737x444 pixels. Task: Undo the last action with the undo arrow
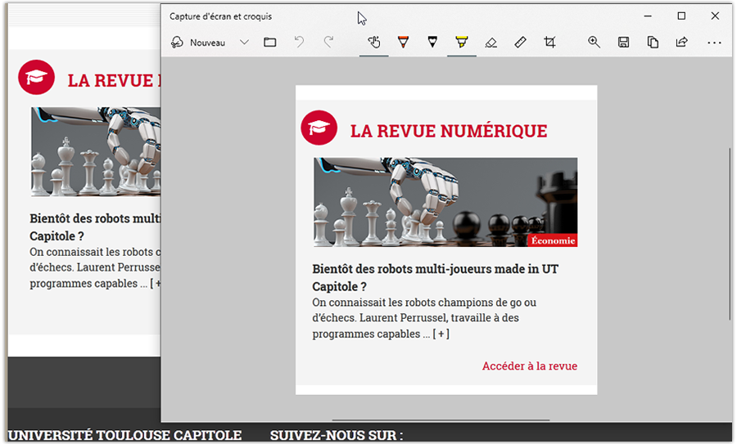299,43
